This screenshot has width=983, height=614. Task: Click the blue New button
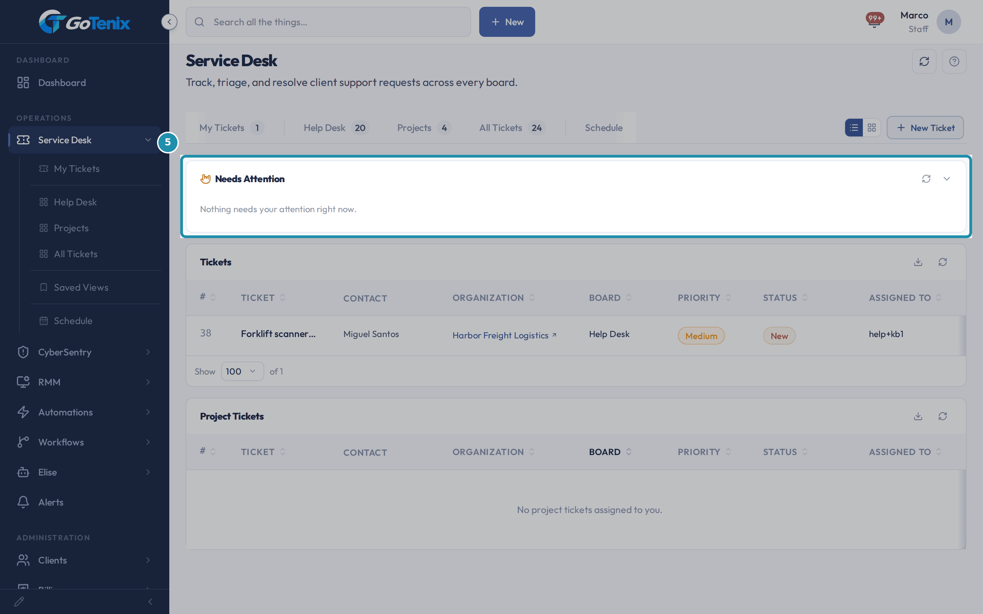coord(507,22)
